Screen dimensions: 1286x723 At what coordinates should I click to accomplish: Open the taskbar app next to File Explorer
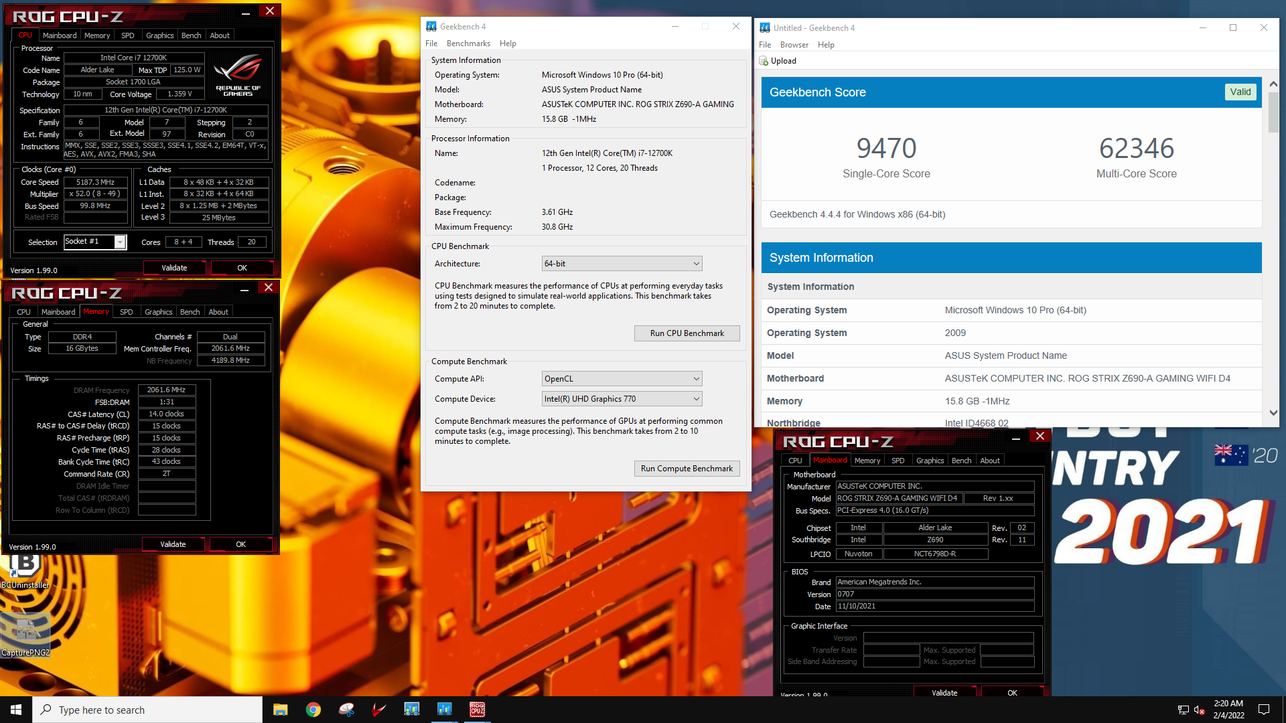[313, 710]
